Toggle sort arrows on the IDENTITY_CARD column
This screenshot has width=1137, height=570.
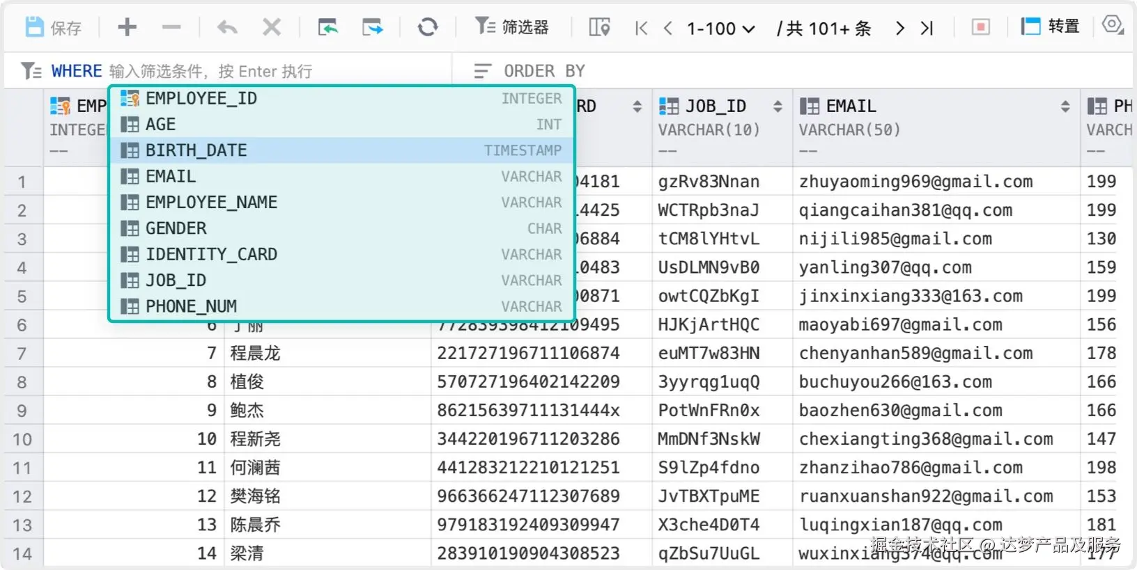coord(637,106)
